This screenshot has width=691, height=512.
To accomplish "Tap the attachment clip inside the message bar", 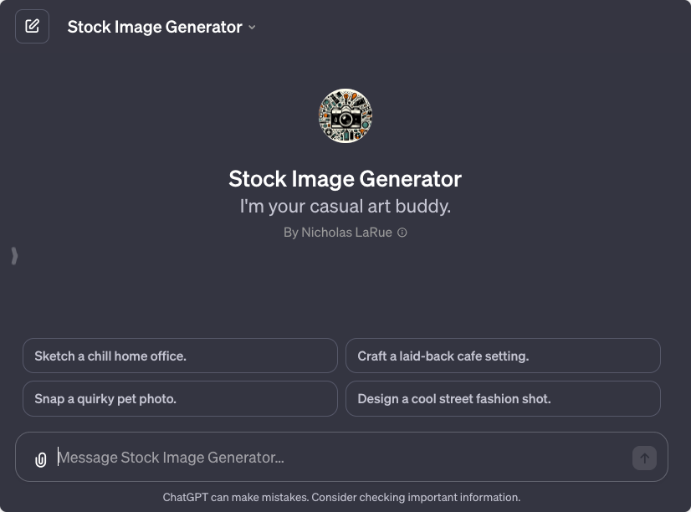I will click(x=41, y=458).
